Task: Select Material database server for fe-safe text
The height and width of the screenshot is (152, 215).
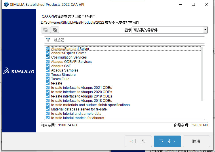Action: pyautogui.click(x=79, y=109)
